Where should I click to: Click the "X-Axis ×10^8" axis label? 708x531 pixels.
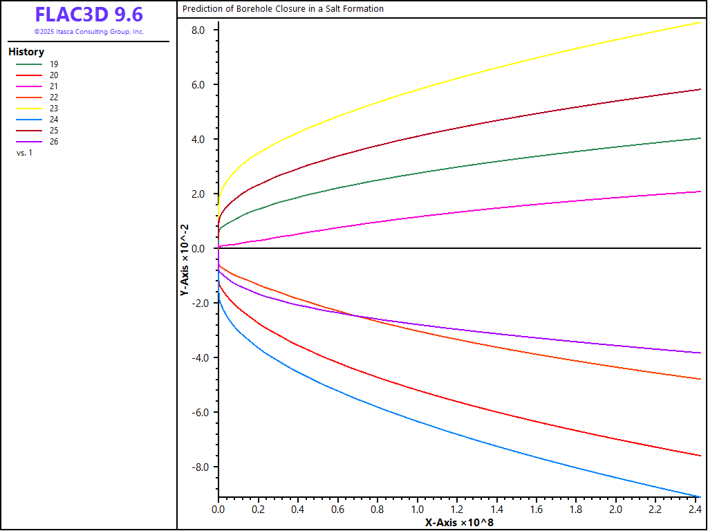pos(459,523)
